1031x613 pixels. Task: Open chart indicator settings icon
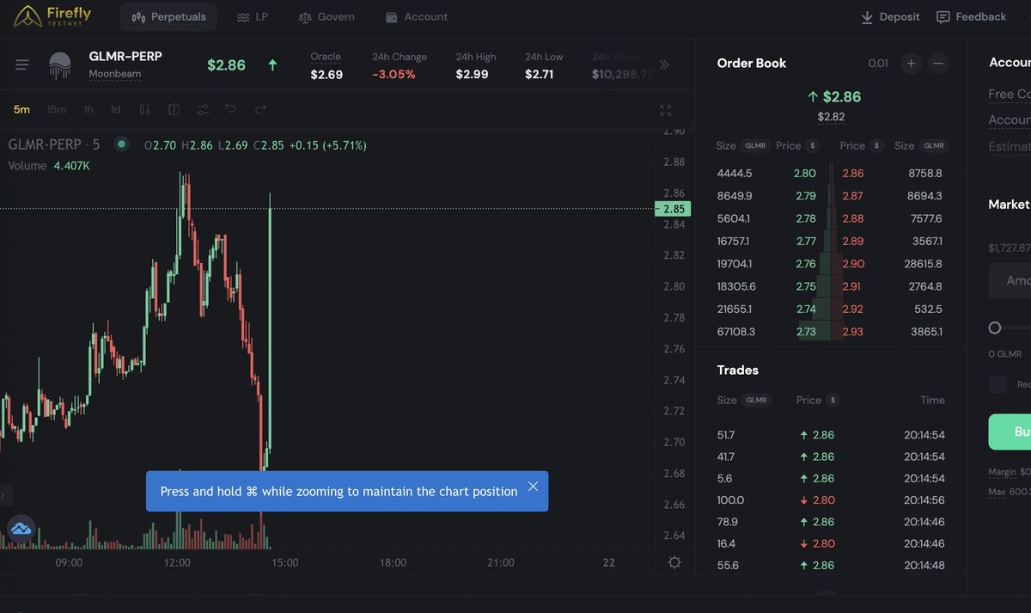point(203,109)
